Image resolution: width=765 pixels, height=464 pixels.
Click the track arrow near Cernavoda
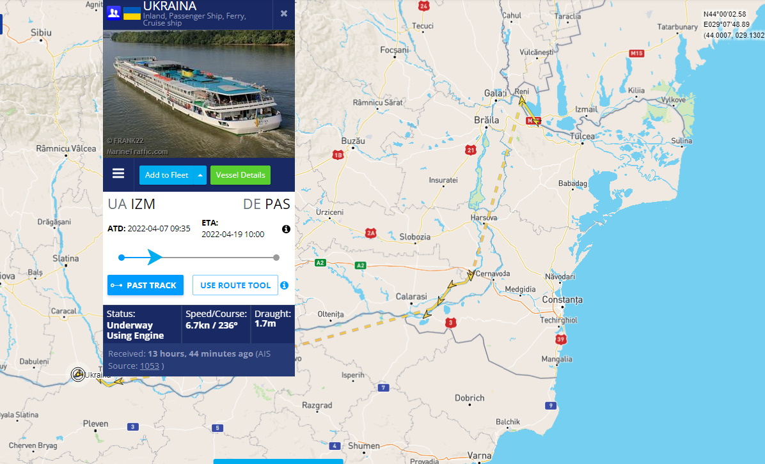pos(471,275)
